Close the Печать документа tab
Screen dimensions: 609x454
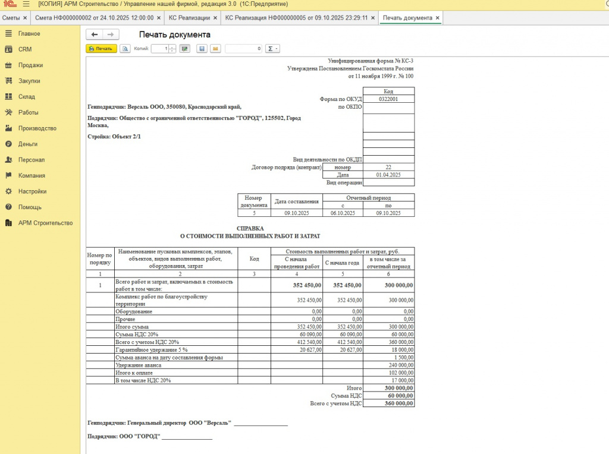[438, 18]
